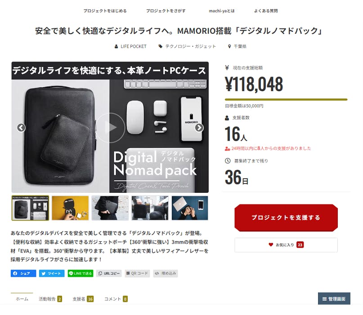The height and width of the screenshot is (315, 363).
Task: Switch to the 支援者 tab
Action: 83,299
